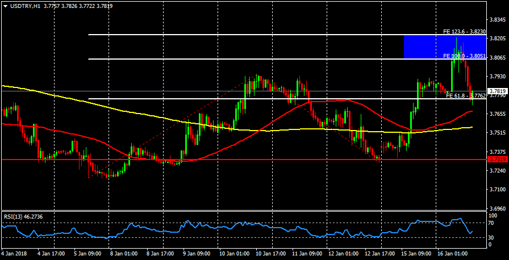Click the FE 123.6 - 3.8230 label
The image size is (509, 260).
coord(464,32)
